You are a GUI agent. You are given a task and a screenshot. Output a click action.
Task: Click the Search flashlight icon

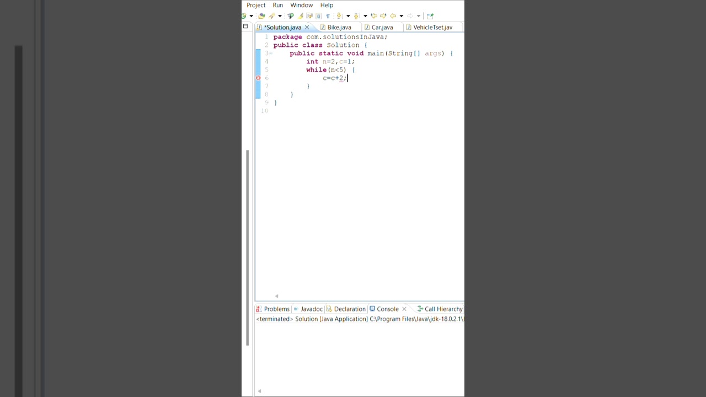[291, 16]
